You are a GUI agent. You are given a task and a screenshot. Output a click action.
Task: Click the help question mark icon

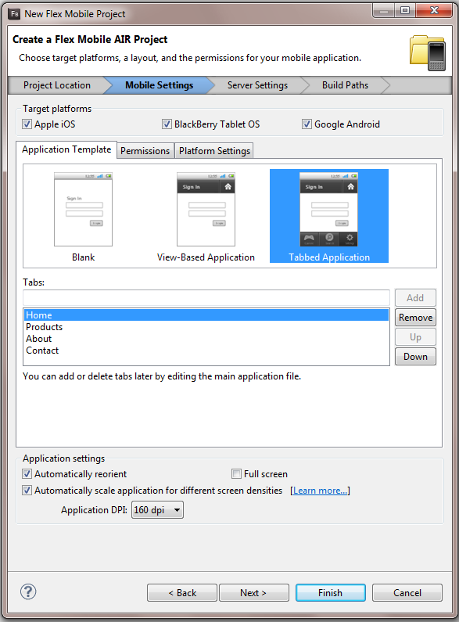28,591
